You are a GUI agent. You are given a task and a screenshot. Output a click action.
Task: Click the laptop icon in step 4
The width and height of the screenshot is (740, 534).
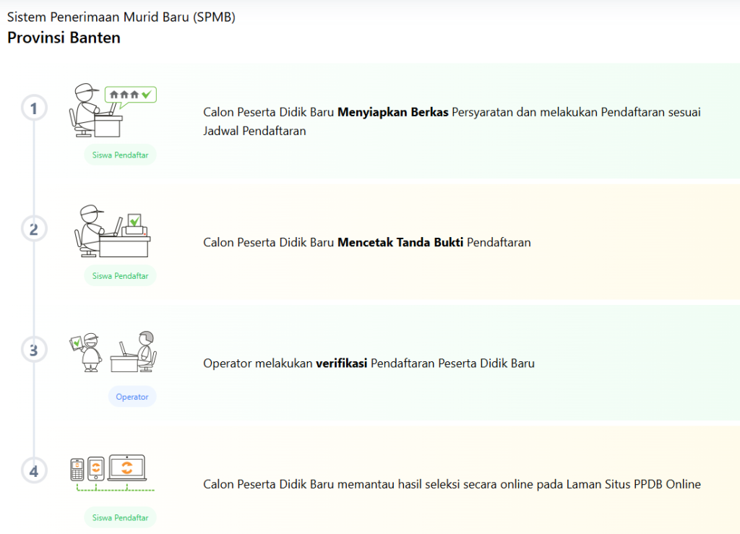[126, 468]
